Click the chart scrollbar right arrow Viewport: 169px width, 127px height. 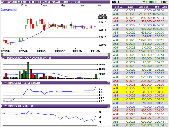(x=109, y=54)
